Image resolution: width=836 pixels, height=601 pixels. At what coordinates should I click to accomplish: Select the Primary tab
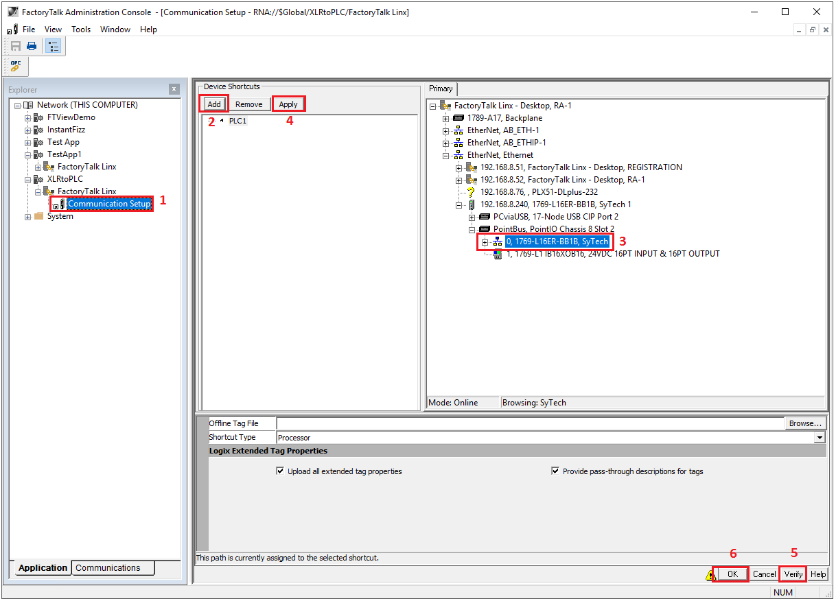(x=441, y=89)
